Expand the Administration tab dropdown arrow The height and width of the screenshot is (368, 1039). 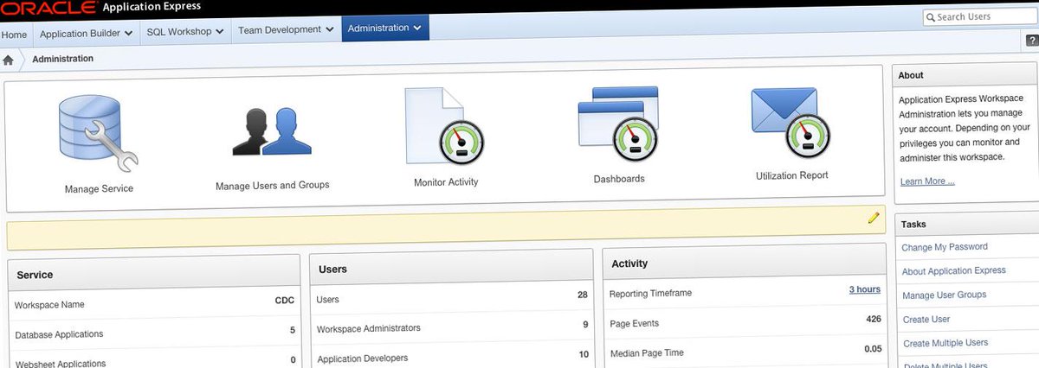click(x=417, y=29)
